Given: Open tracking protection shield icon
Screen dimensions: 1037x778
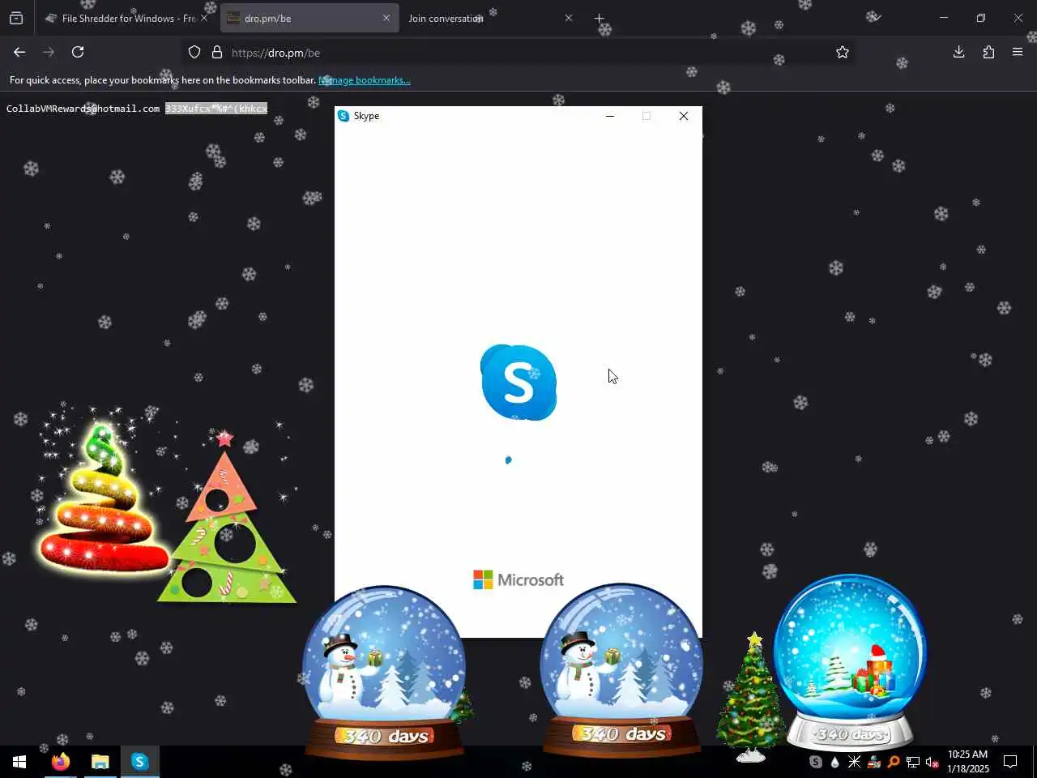Looking at the screenshot, I should click(194, 53).
